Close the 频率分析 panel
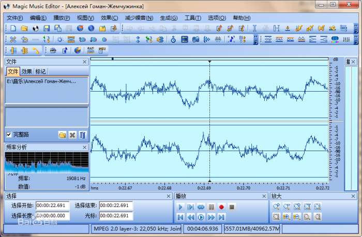The image size is (362, 237). pyautogui.click(x=85, y=147)
